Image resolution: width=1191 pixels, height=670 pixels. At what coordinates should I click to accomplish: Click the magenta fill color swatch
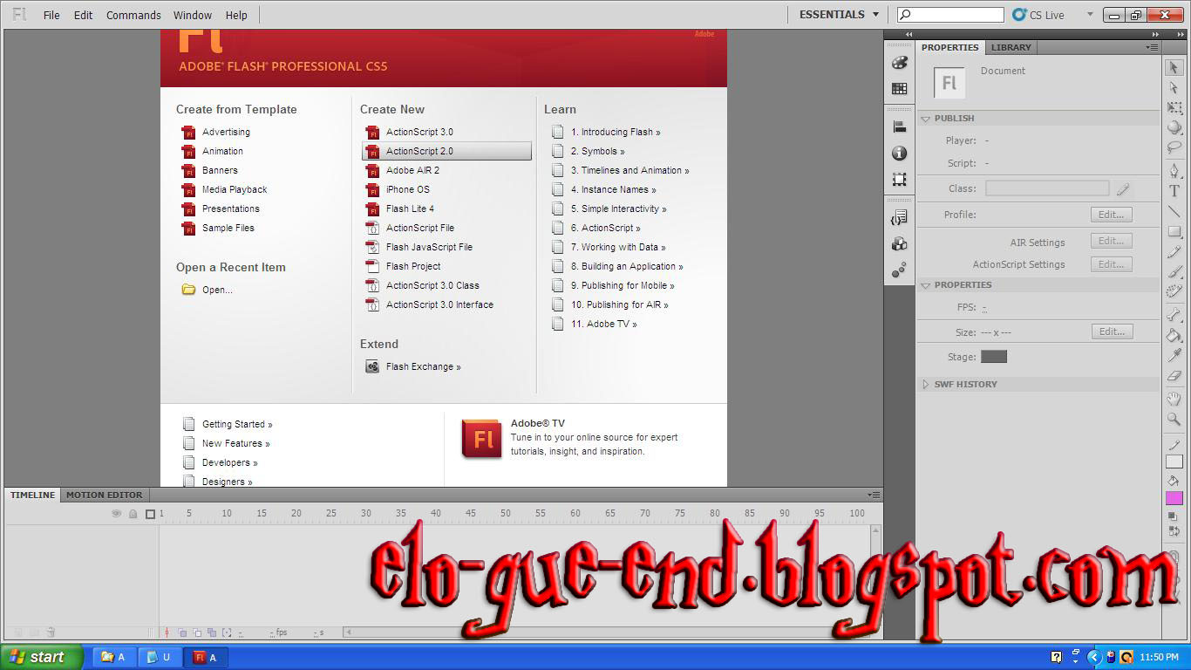tap(1174, 498)
